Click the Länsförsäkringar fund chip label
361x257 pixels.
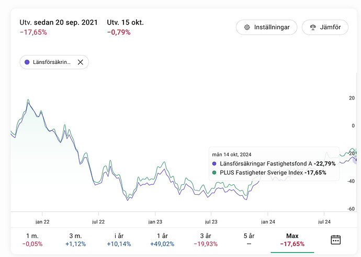point(52,62)
